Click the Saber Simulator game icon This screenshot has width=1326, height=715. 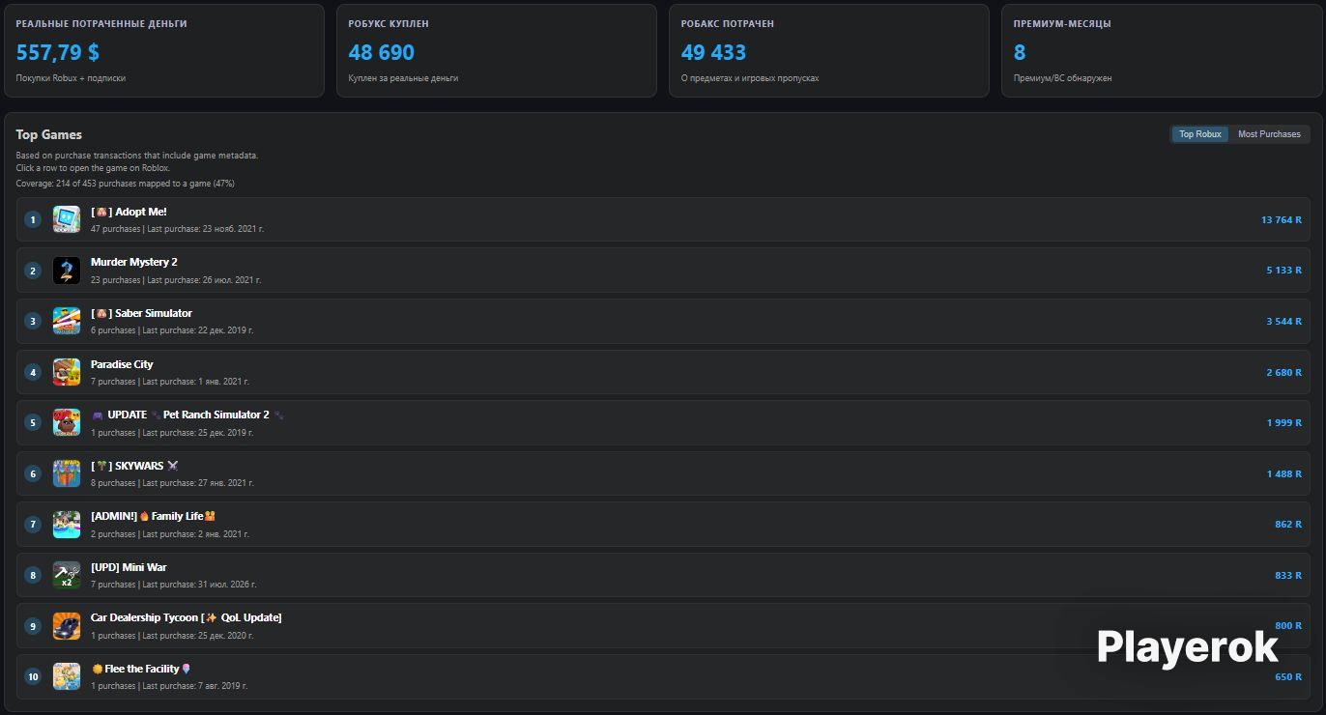[x=67, y=321]
